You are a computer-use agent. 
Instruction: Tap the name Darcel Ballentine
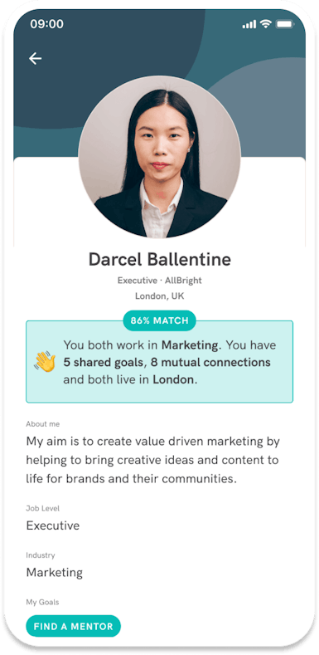(x=160, y=259)
